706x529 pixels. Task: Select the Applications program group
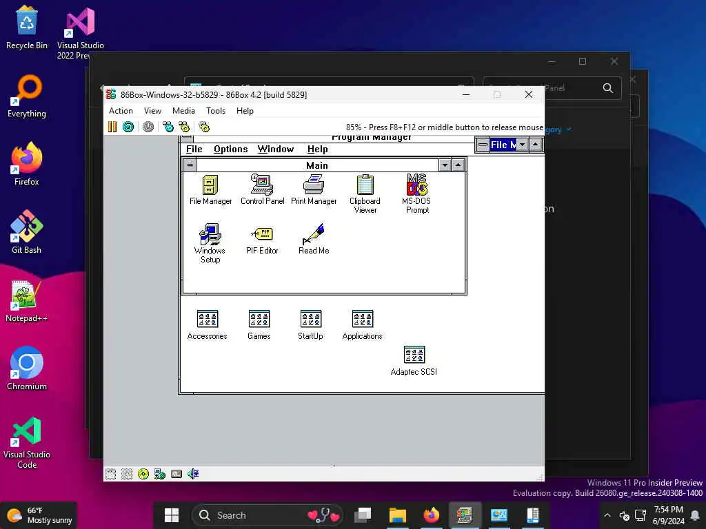[x=363, y=325]
